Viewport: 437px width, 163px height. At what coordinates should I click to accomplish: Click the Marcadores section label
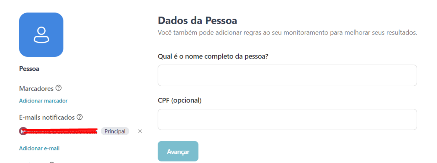36,88
